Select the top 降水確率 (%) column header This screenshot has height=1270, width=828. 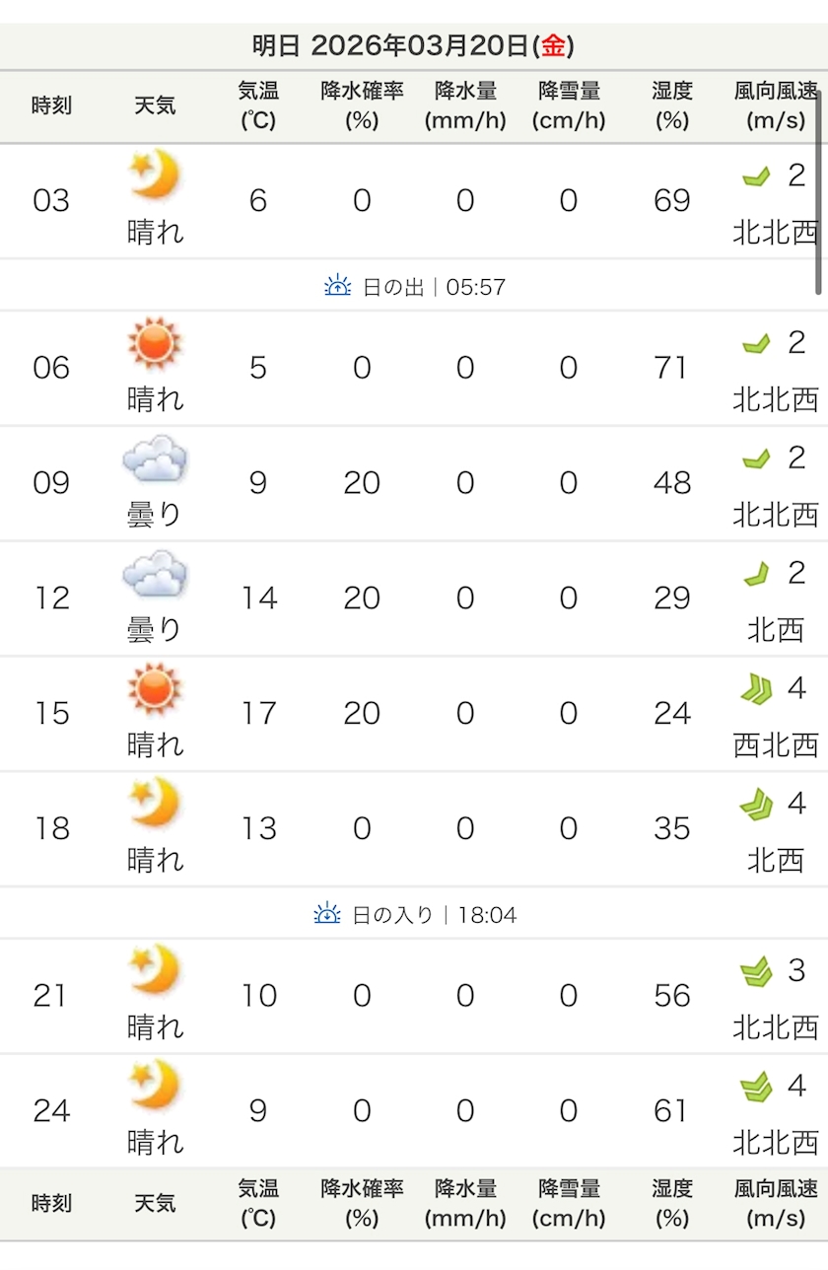(x=362, y=106)
